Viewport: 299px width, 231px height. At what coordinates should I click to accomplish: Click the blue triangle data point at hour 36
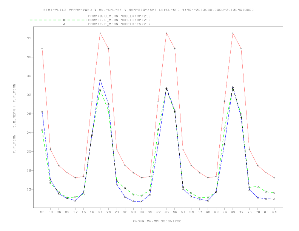tap(142, 202)
